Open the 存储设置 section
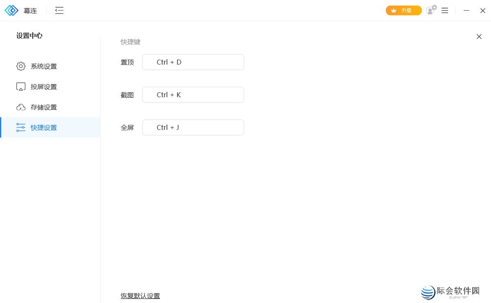Screen dimensions: 491x303 coord(43,107)
